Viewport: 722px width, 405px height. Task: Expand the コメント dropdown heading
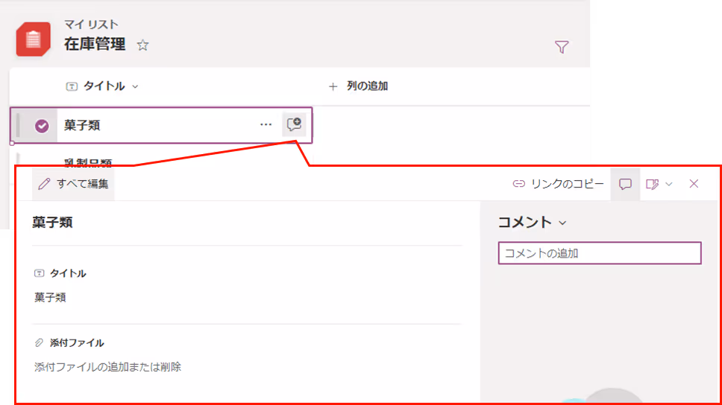coord(532,223)
